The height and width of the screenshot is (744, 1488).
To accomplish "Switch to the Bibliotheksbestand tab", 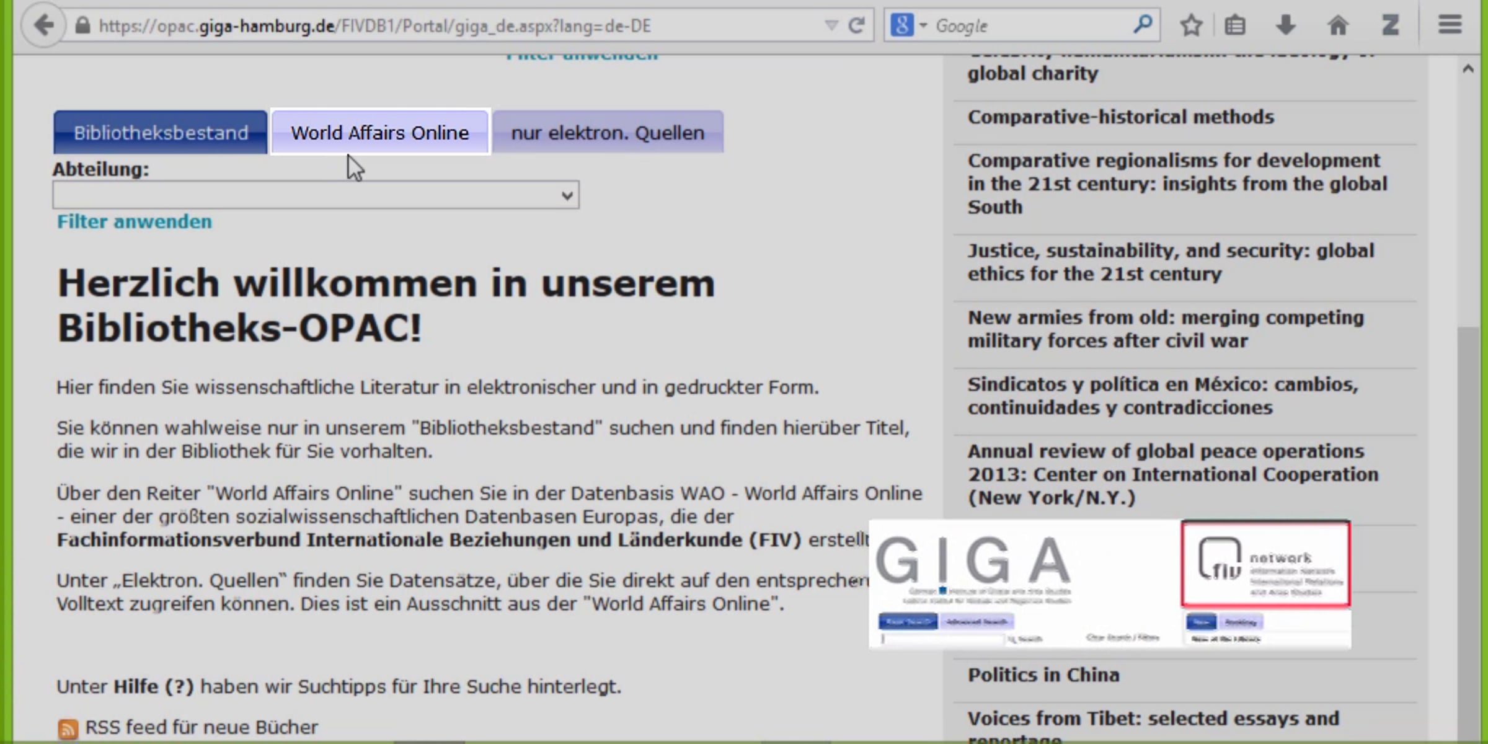I will 161,133.
